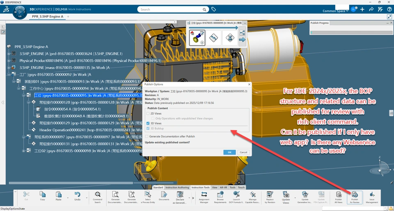This screenshot has width=394, height=211.
Task: Click the Publish Progress bar
Action: (x=351, y=32)
